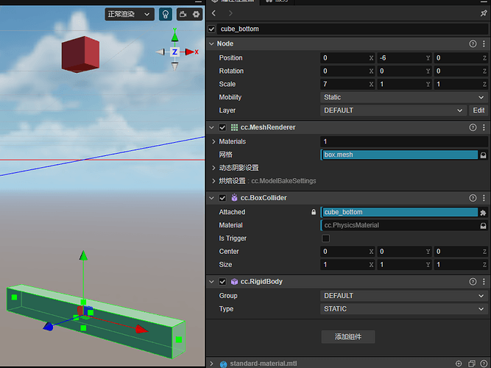The height and width of the screenshot is (368, 491).
Task: Open standard-material.mtl help icon
Action: 484,364
